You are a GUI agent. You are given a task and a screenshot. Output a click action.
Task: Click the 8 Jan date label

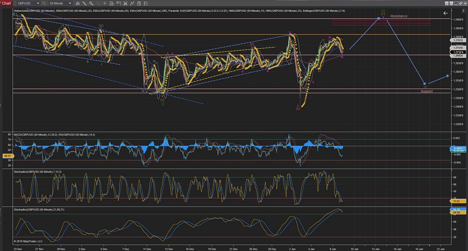333,249
